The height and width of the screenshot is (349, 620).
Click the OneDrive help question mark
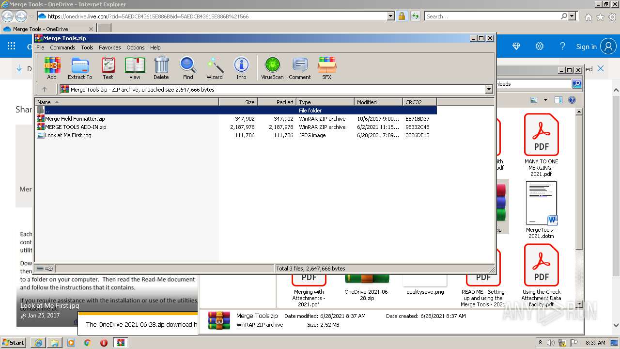[x=562, y=47]
